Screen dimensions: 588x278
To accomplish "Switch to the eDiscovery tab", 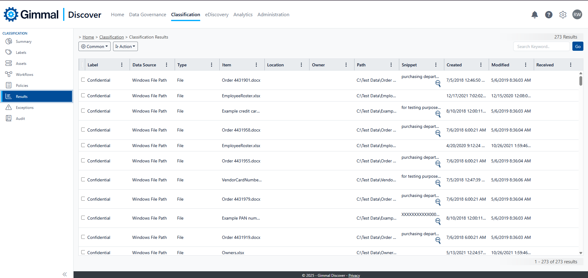I will click(x=217, y=15).
